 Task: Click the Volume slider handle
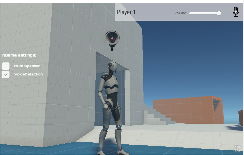tap(219, 13)
